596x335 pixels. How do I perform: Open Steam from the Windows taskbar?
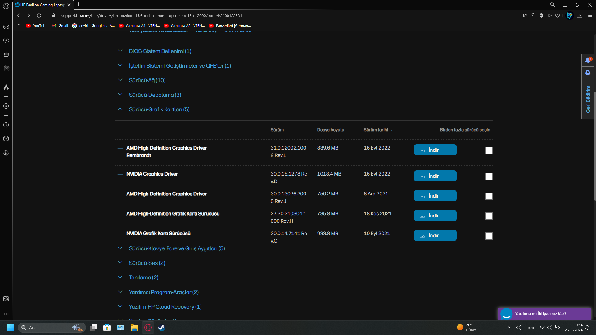(x=161, y=328)
